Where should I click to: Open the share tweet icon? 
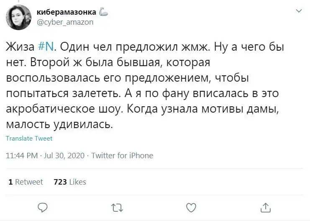[265, 207]
